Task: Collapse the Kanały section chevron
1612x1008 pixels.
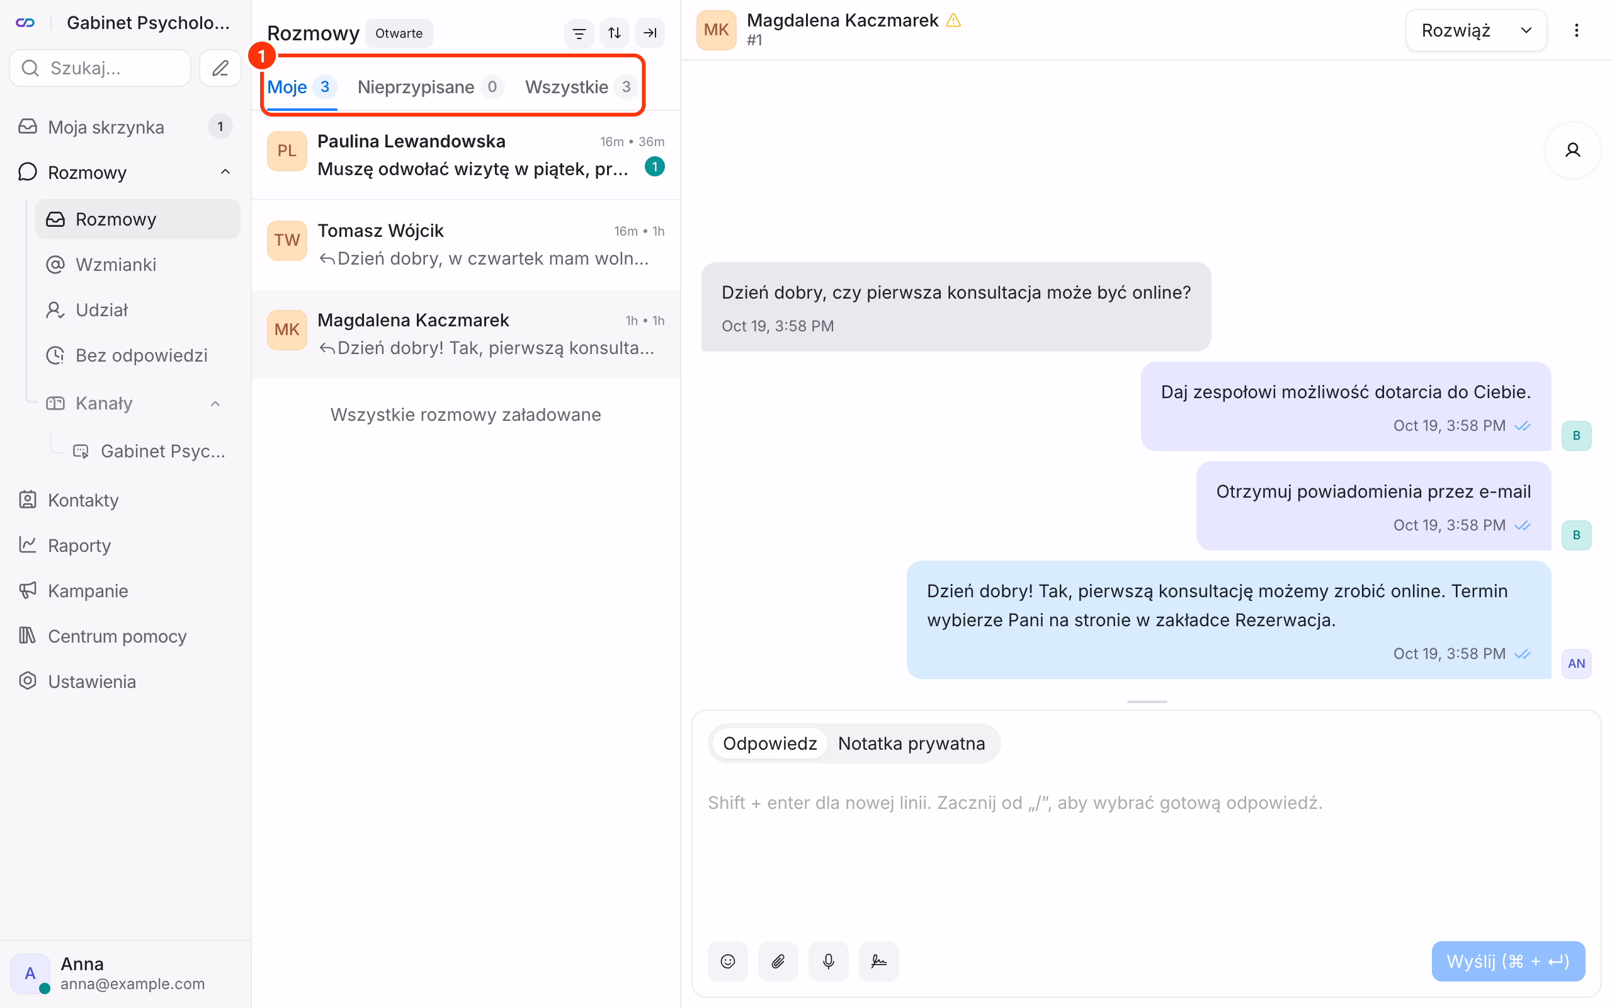Action: pos(215,403)
